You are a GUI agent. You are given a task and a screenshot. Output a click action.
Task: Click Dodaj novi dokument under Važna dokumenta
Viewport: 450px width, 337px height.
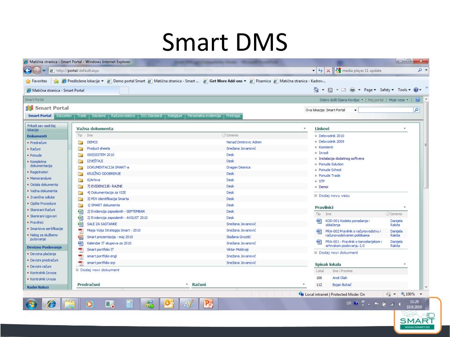100,270
